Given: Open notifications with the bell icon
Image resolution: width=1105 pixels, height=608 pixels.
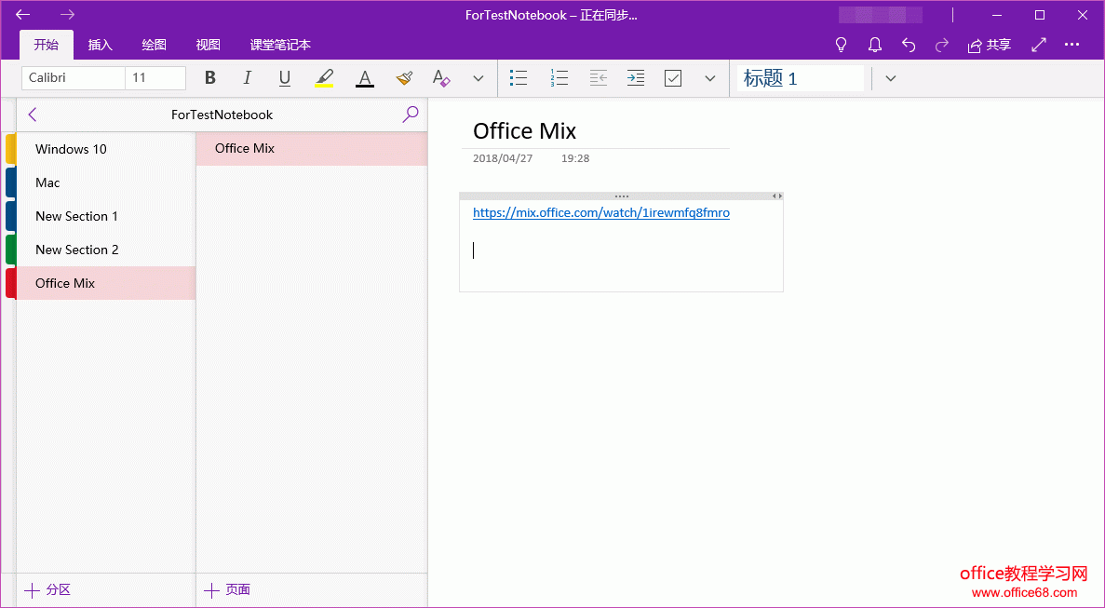Looking at the screenshot, I should (x=874, y=44).
